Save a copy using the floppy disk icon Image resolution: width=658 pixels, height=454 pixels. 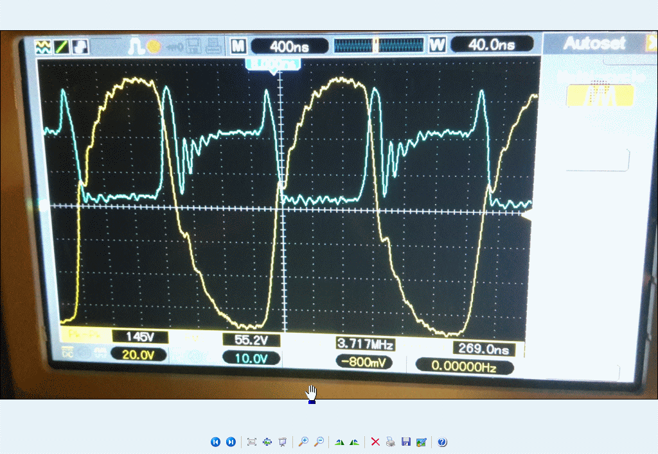(x=405, y=442)
